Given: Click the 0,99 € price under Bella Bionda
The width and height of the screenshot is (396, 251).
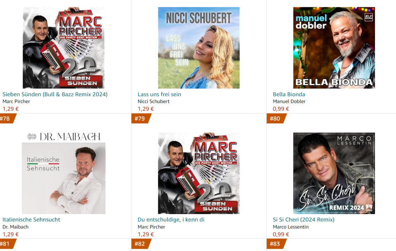Looking at the screenshot, I should pos(281,109).
